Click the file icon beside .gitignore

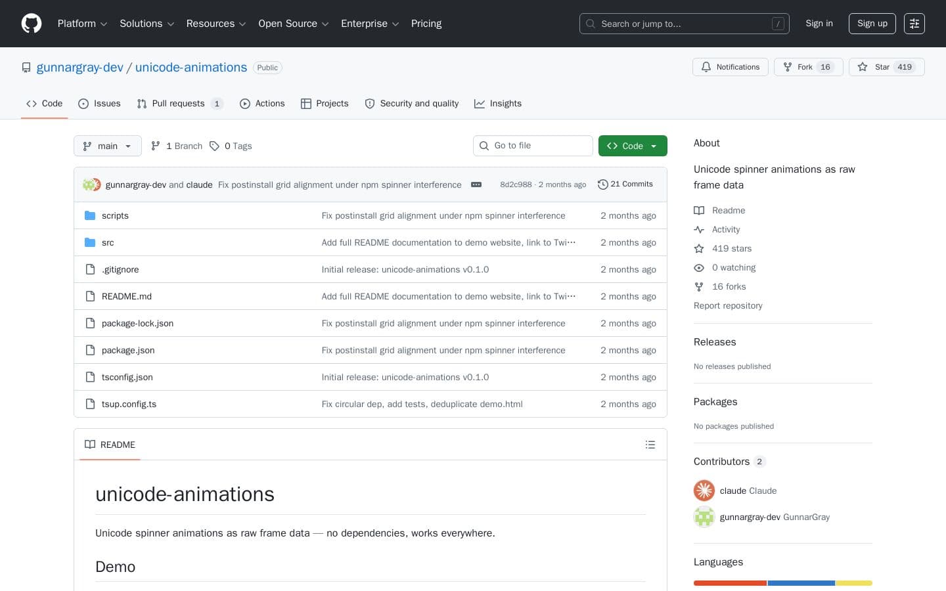90,269
